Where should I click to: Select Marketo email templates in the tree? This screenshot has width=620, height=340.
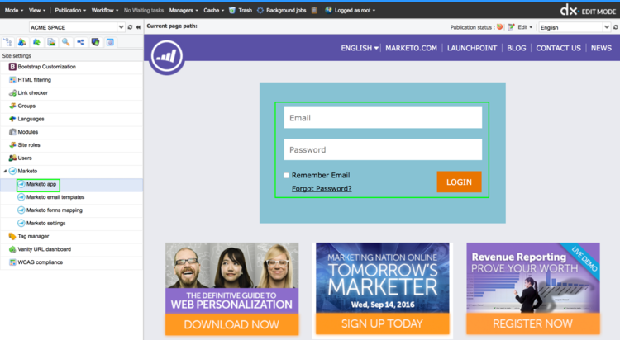click(55, 197)
